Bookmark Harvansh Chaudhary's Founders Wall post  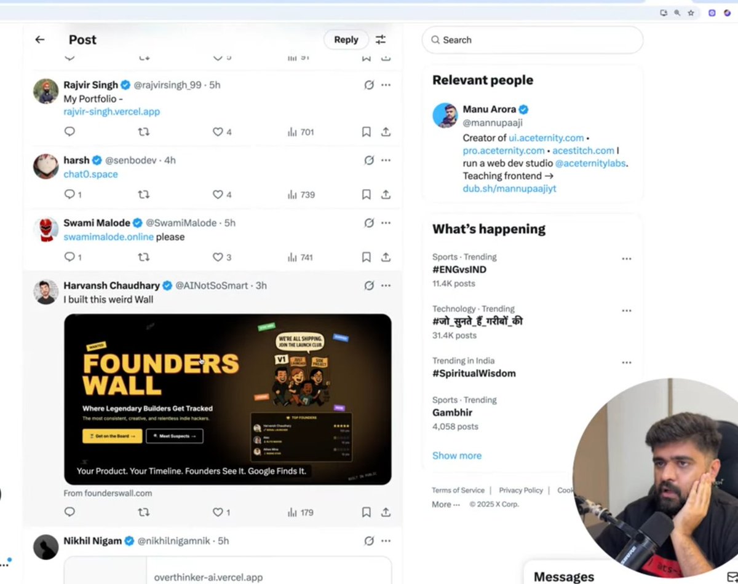[366, 512]
